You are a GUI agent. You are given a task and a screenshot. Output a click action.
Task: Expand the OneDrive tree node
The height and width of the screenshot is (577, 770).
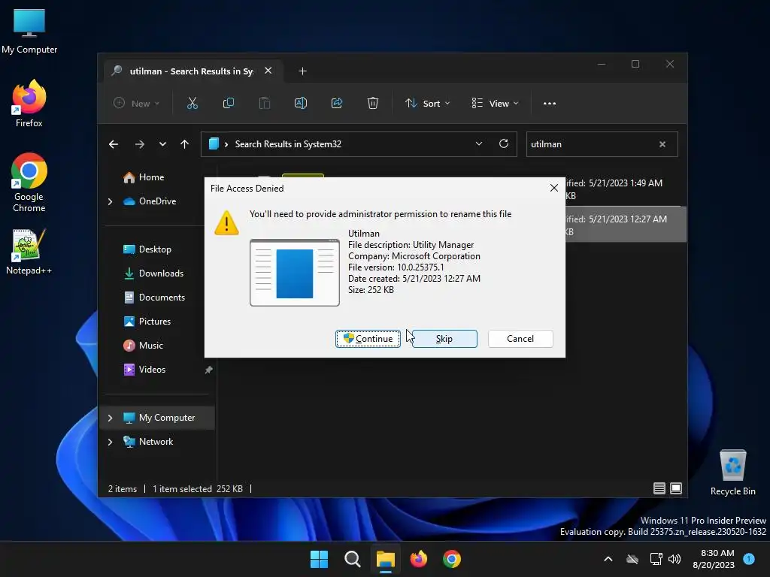coord(110,201)
